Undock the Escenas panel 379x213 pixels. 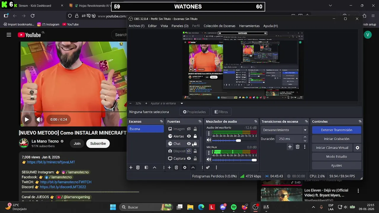coord(161,122)
